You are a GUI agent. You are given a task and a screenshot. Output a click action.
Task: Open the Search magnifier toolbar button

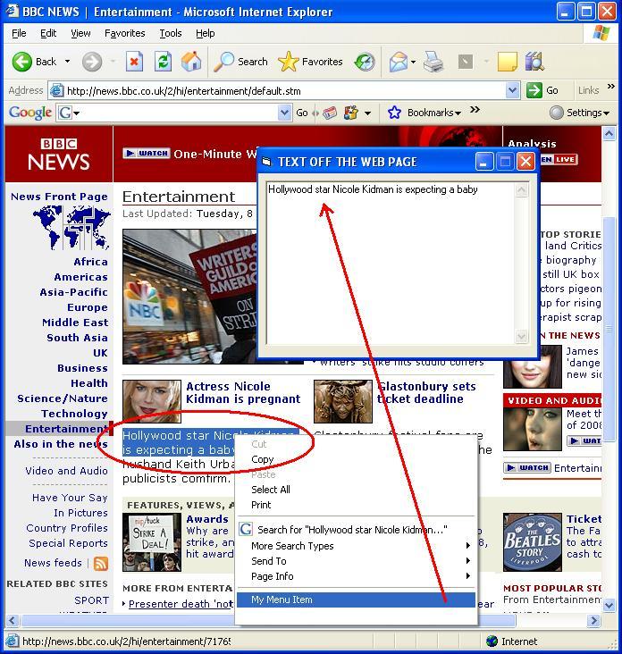point(240,62)
